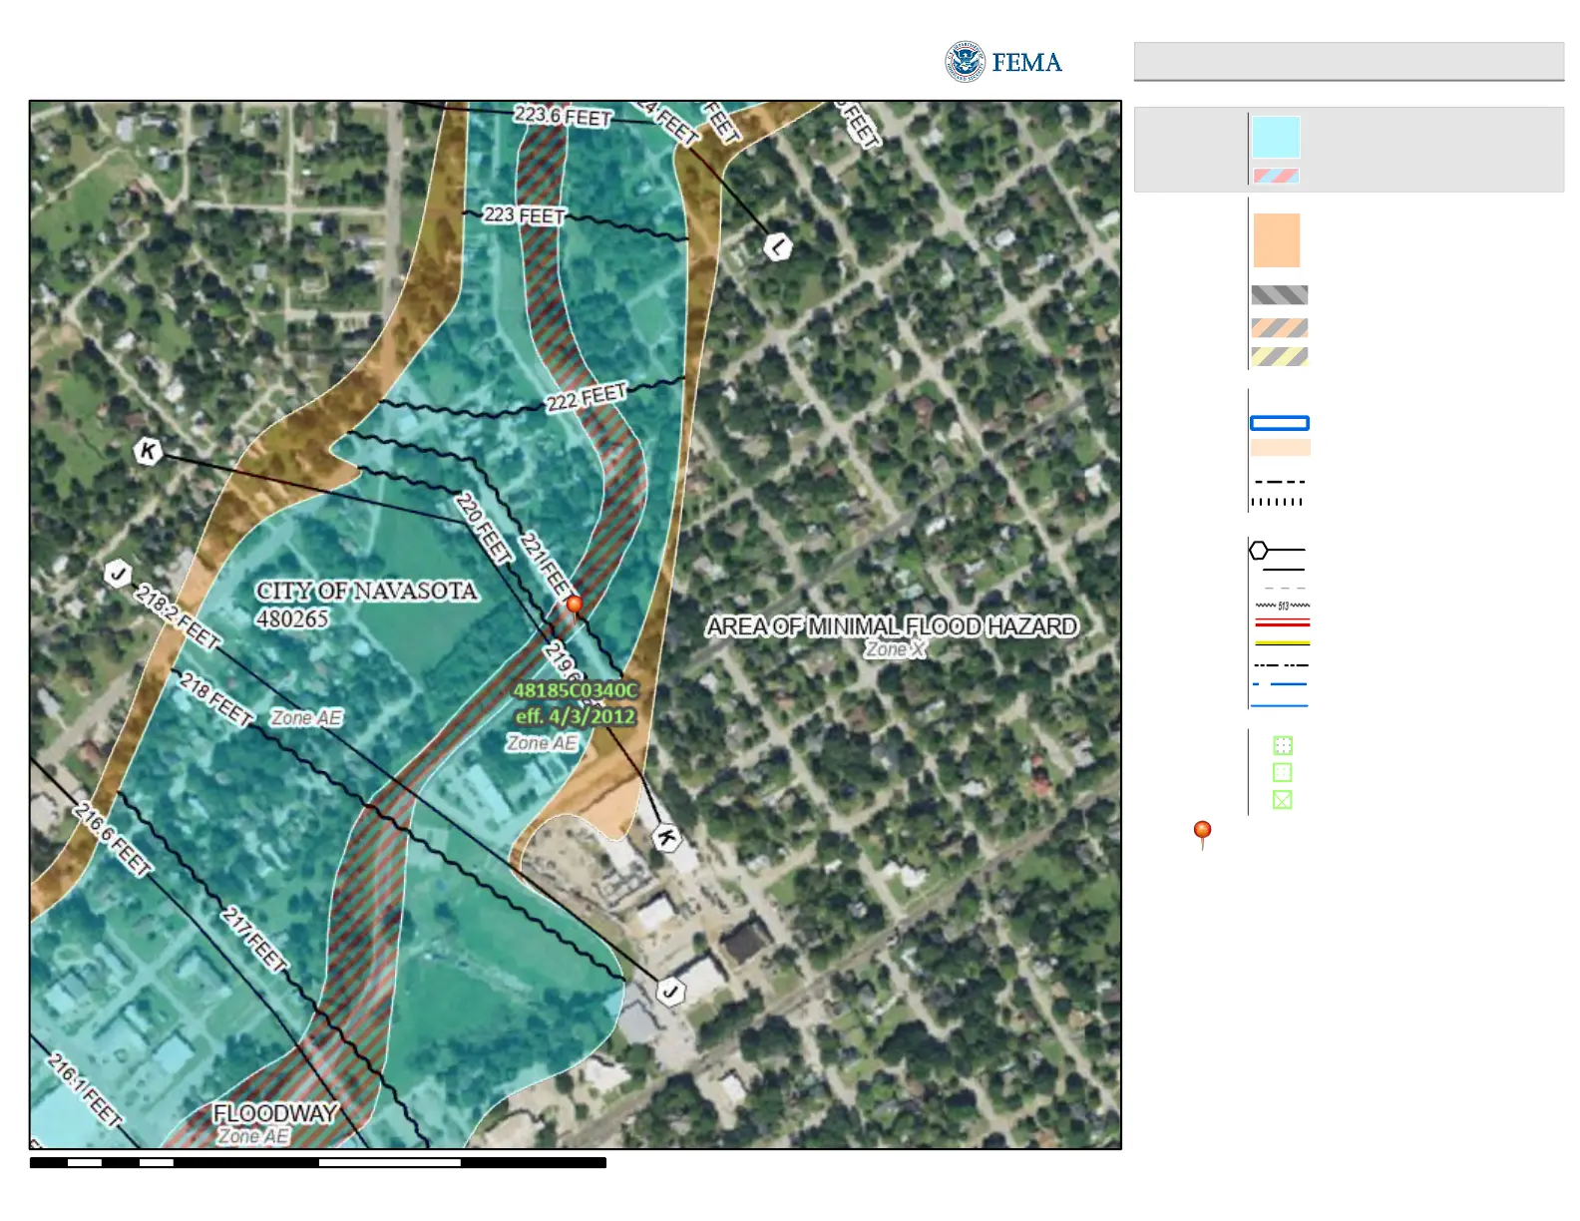Click the gray hatched legend swatch
Screen dimensions: 1580x1221
pos(1280,295)
